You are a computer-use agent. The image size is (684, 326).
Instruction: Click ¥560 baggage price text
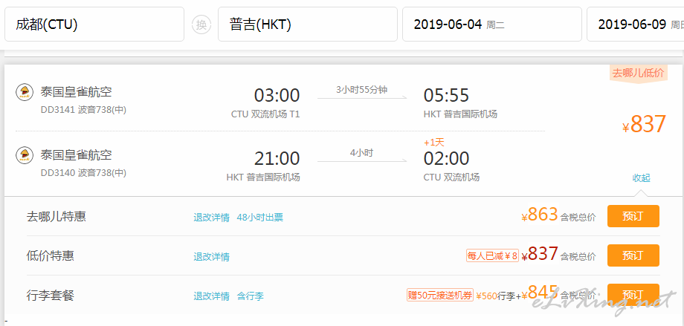tap(486, 296)
